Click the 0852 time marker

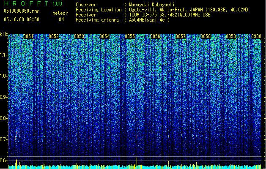[x=54, y=36]
